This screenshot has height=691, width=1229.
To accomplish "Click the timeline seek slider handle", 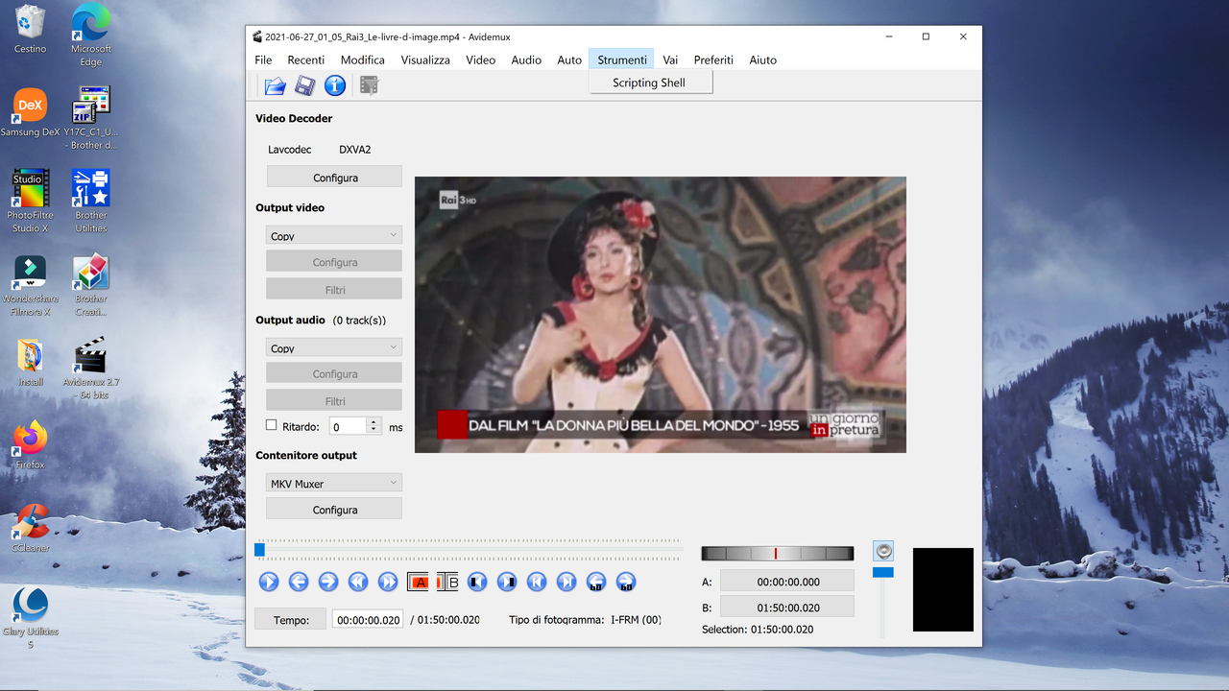I will (x=259, y=550).
